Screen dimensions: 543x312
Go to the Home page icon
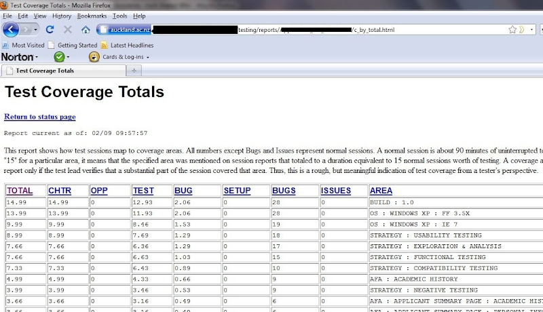point(86,30)
